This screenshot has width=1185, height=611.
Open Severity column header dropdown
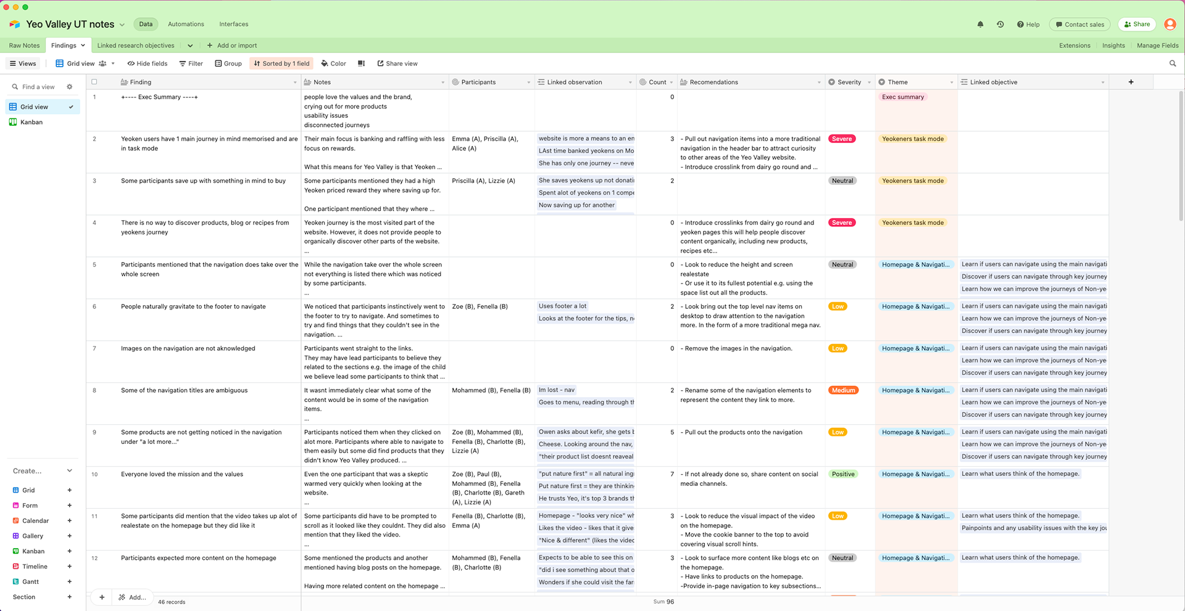[x=869, y=82]
